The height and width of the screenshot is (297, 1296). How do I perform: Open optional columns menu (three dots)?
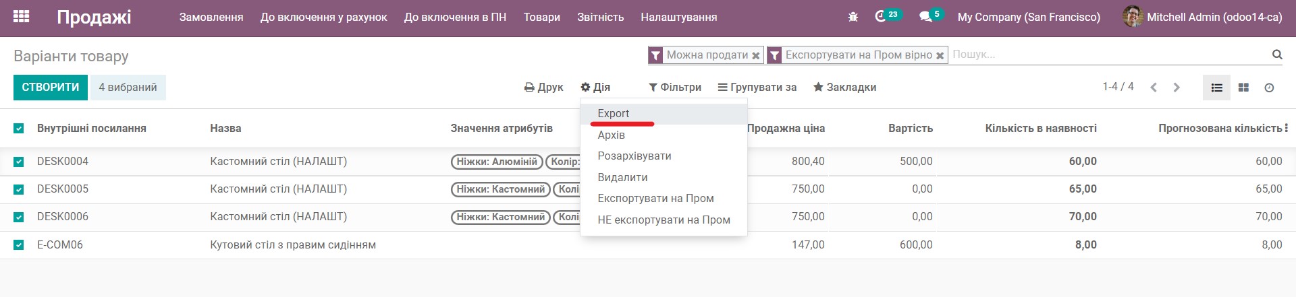coord(1287,128)
